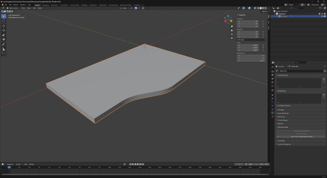Click the outliner search field
This screenshot has width=327, height=178.
click(298, 8)
